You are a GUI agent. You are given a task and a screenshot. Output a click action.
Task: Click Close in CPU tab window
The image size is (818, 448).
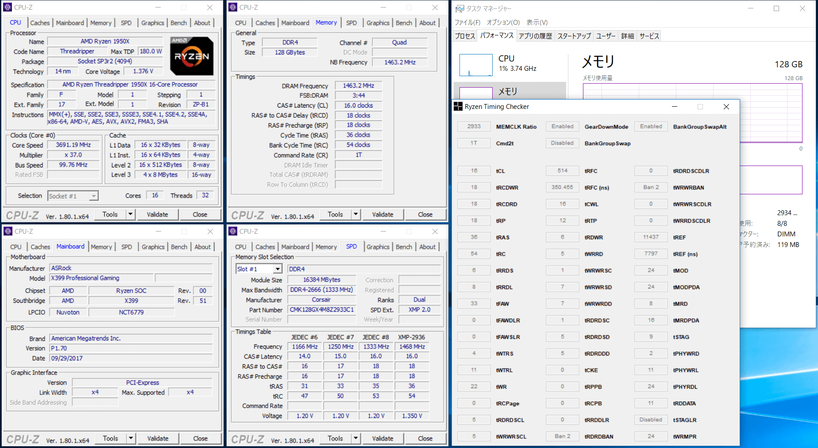pyautogui.click(x=200, y=214)
